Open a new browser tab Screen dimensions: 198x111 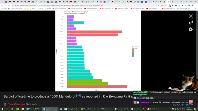pos(172,2)
